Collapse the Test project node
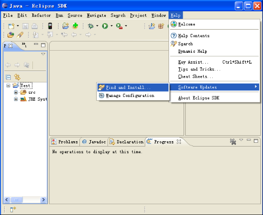This screenshot has width=263, height=215. [x=8, y=86]
